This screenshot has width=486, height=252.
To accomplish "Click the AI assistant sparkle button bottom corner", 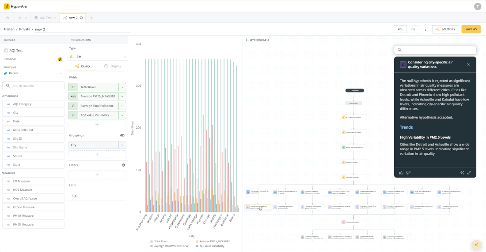I will tap(476, 245).
